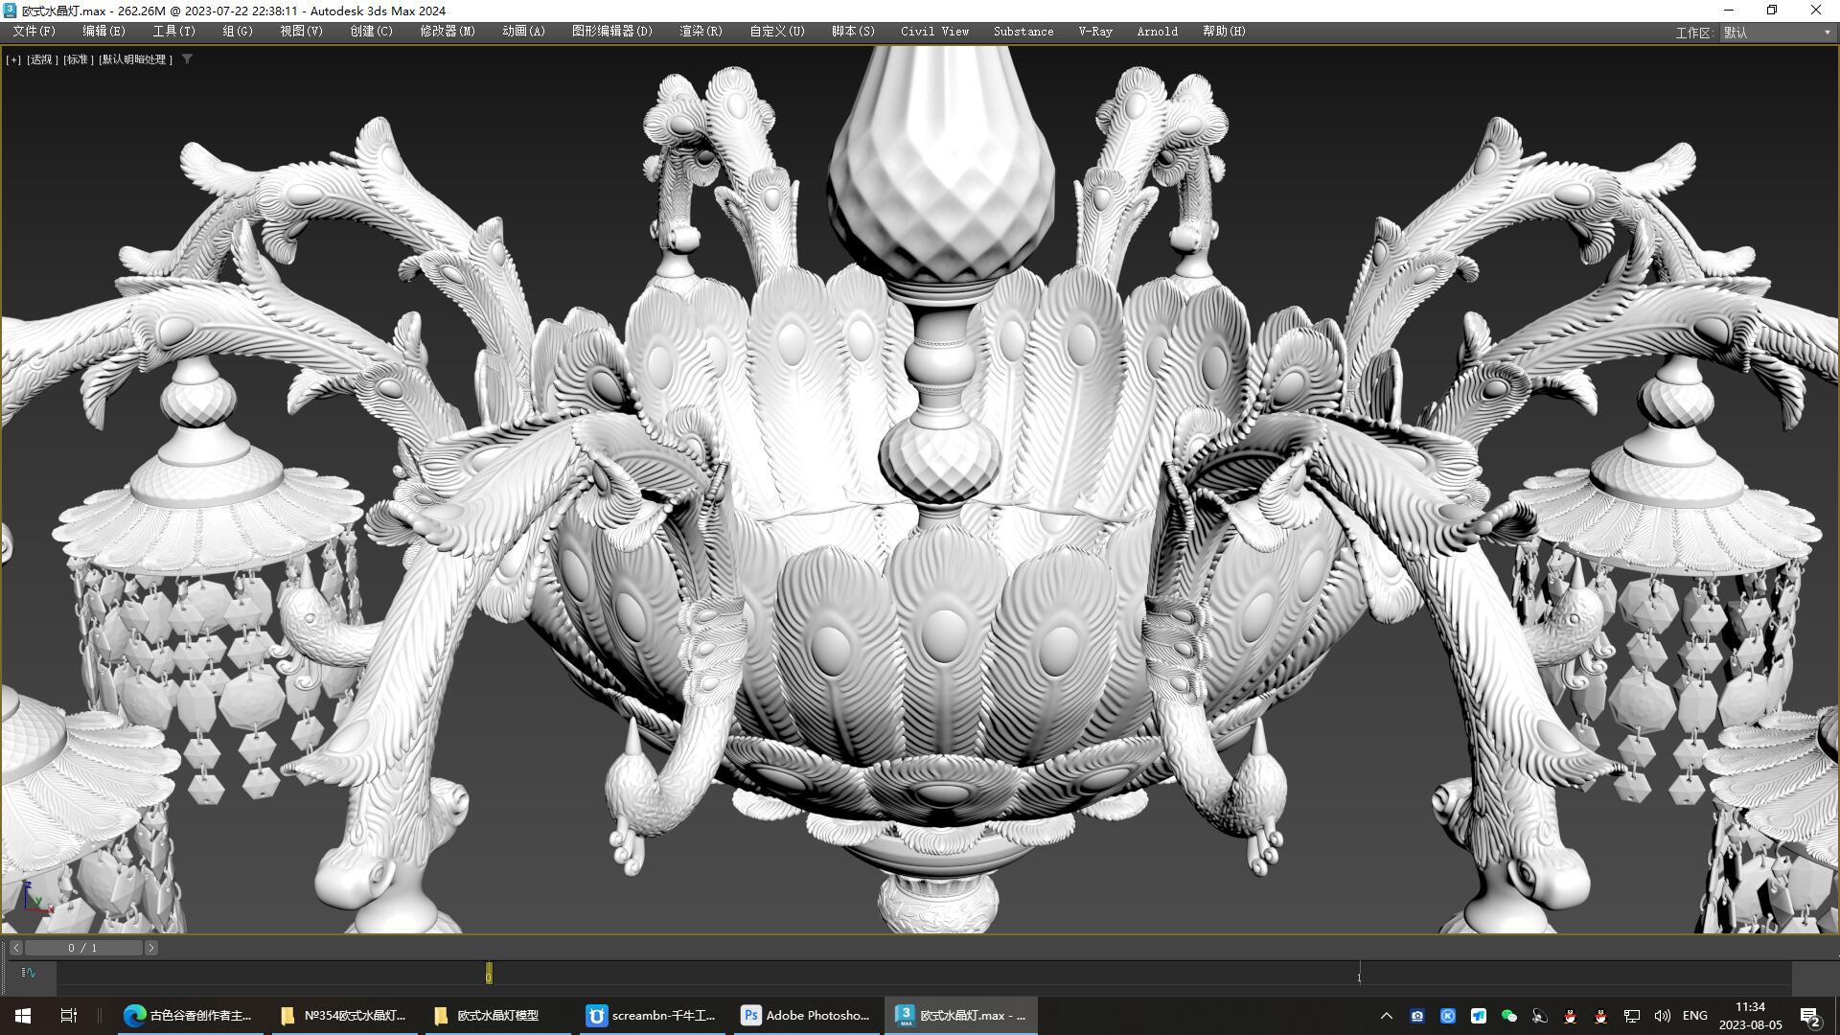This screenshot has width=1840, height=1035.
Task: Click the Windows Start button
Action: click(x=20, y=1015)
